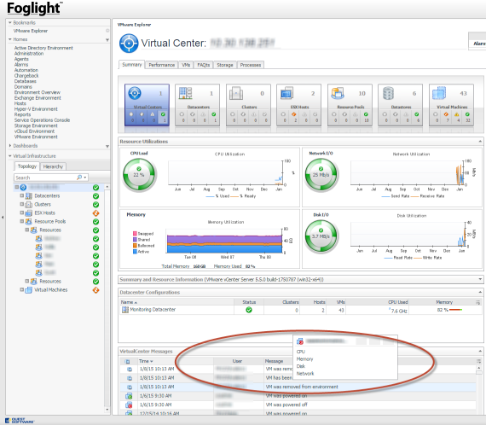Select CPU in the popup menu
486x425 pixels.
301,352
